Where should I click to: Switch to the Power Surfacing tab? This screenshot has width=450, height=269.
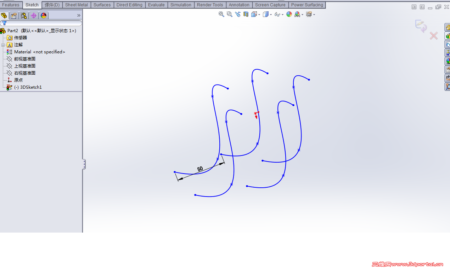(307, 5)
